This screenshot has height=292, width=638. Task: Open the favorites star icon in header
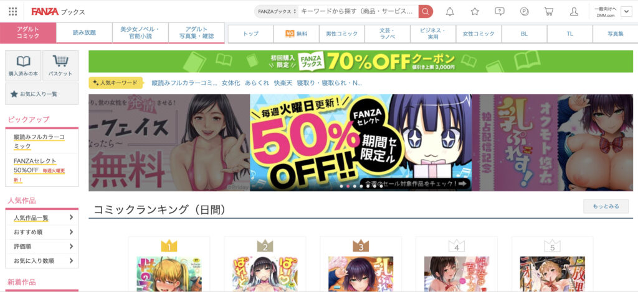click(475, 11)
